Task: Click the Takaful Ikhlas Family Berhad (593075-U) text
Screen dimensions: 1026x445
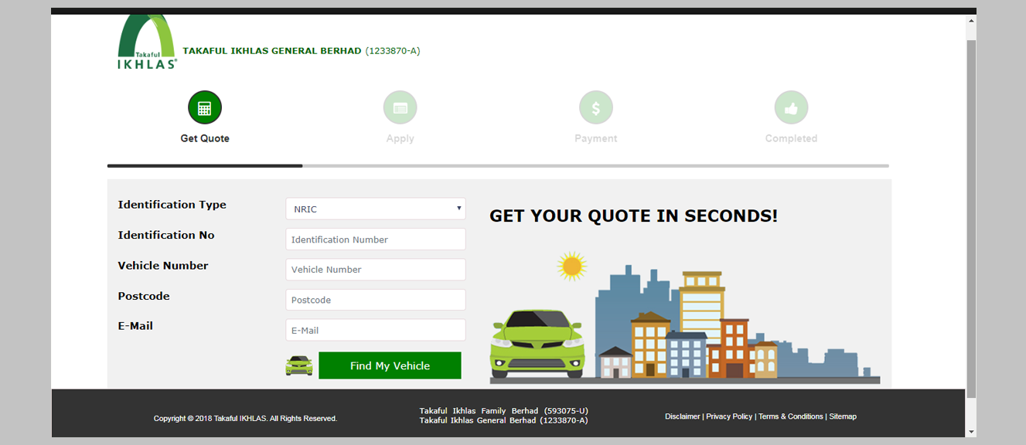Action: coord(503,411)
